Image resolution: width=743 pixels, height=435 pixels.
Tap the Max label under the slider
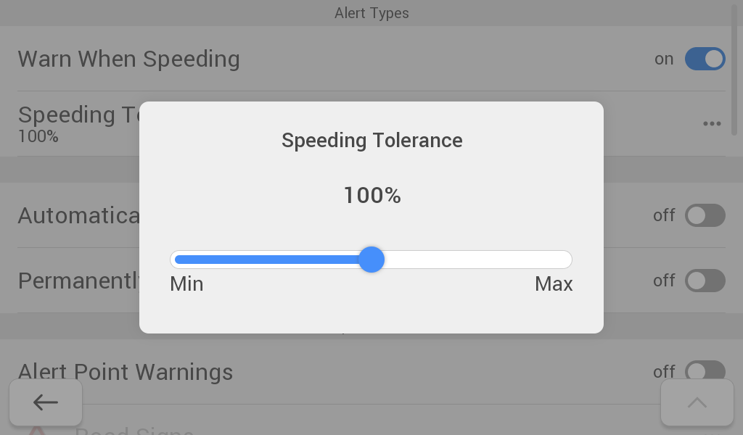(554, 284)
